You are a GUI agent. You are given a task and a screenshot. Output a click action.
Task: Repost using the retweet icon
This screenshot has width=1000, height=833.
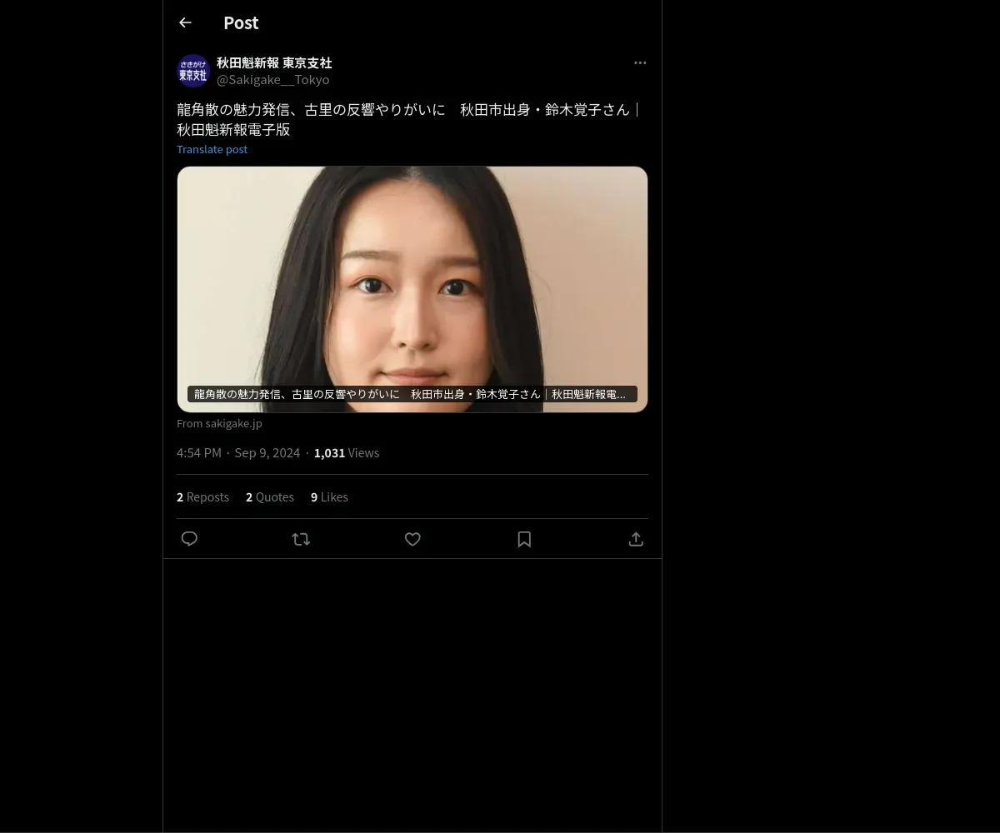[x=301, y=539]
